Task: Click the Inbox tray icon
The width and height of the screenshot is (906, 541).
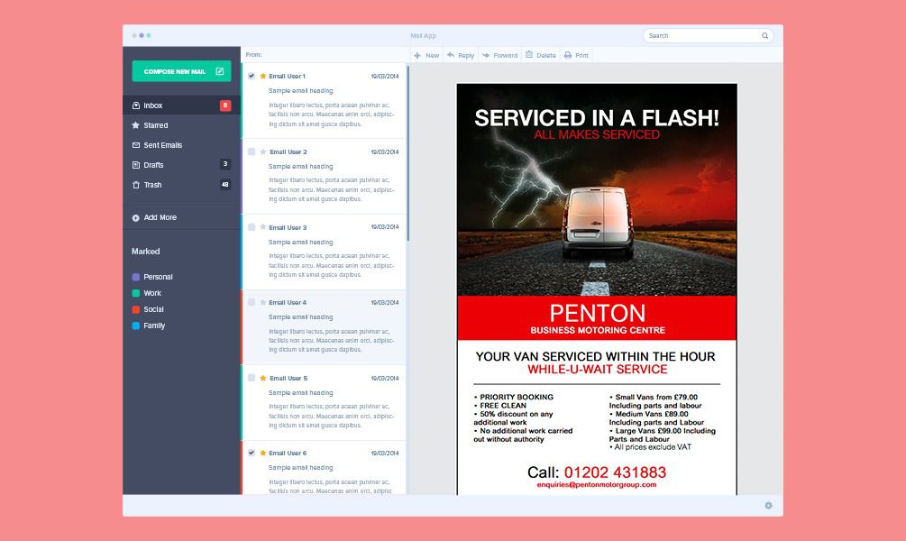Action: coord(136,105)
